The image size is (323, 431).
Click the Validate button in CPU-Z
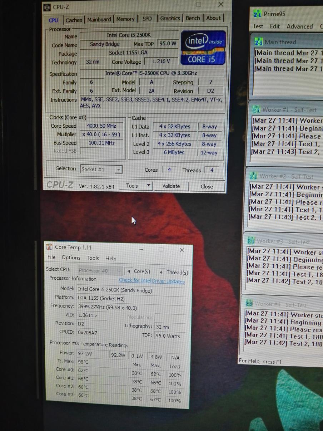pyautogui.click(x=171, y=186)
